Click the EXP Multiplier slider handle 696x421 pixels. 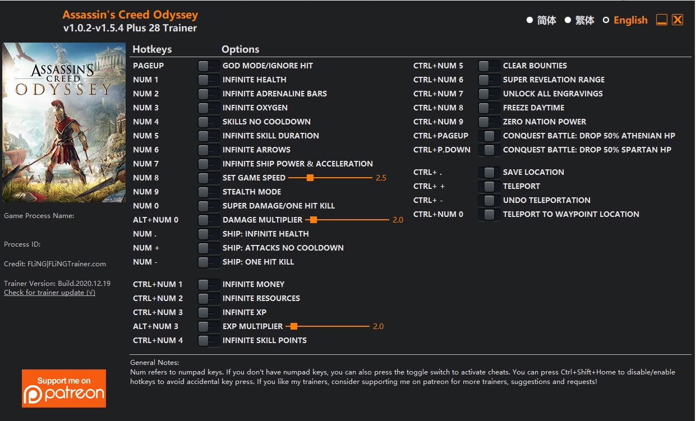click(293, 326)
